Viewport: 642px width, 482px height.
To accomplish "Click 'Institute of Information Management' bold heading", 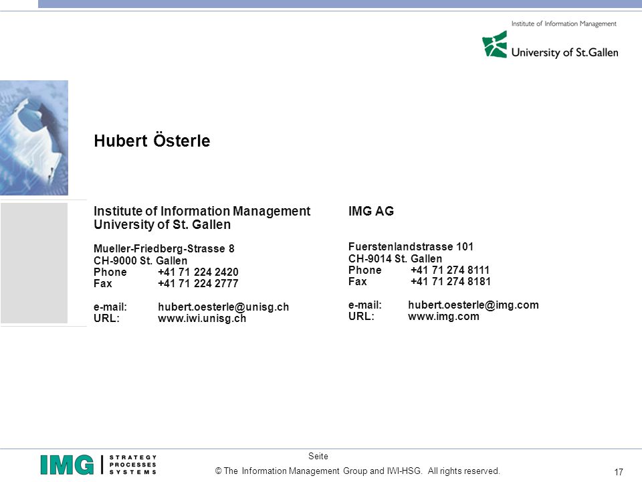I will pyautogui.click(x=202, y=211).
